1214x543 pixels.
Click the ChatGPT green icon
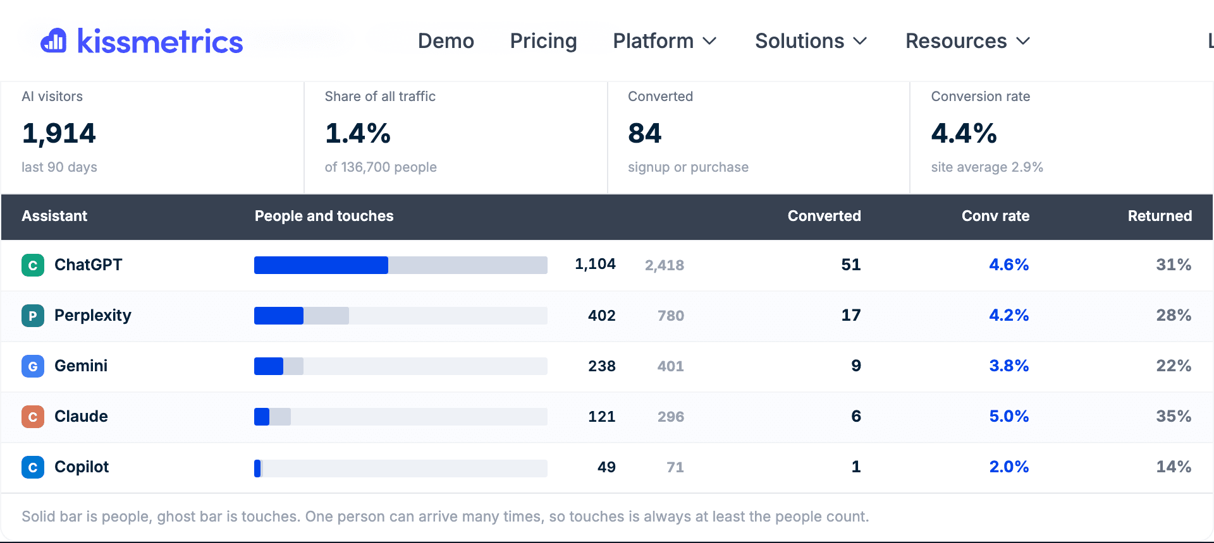click(33, 265)
